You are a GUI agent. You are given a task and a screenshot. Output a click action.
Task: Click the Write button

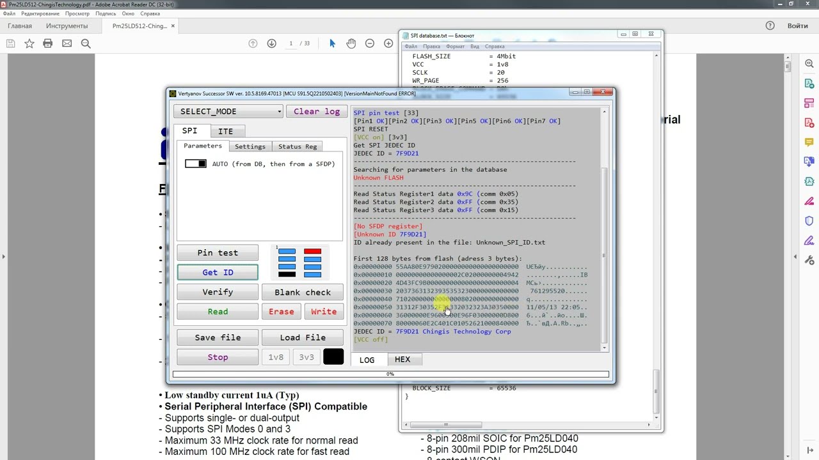324,312
